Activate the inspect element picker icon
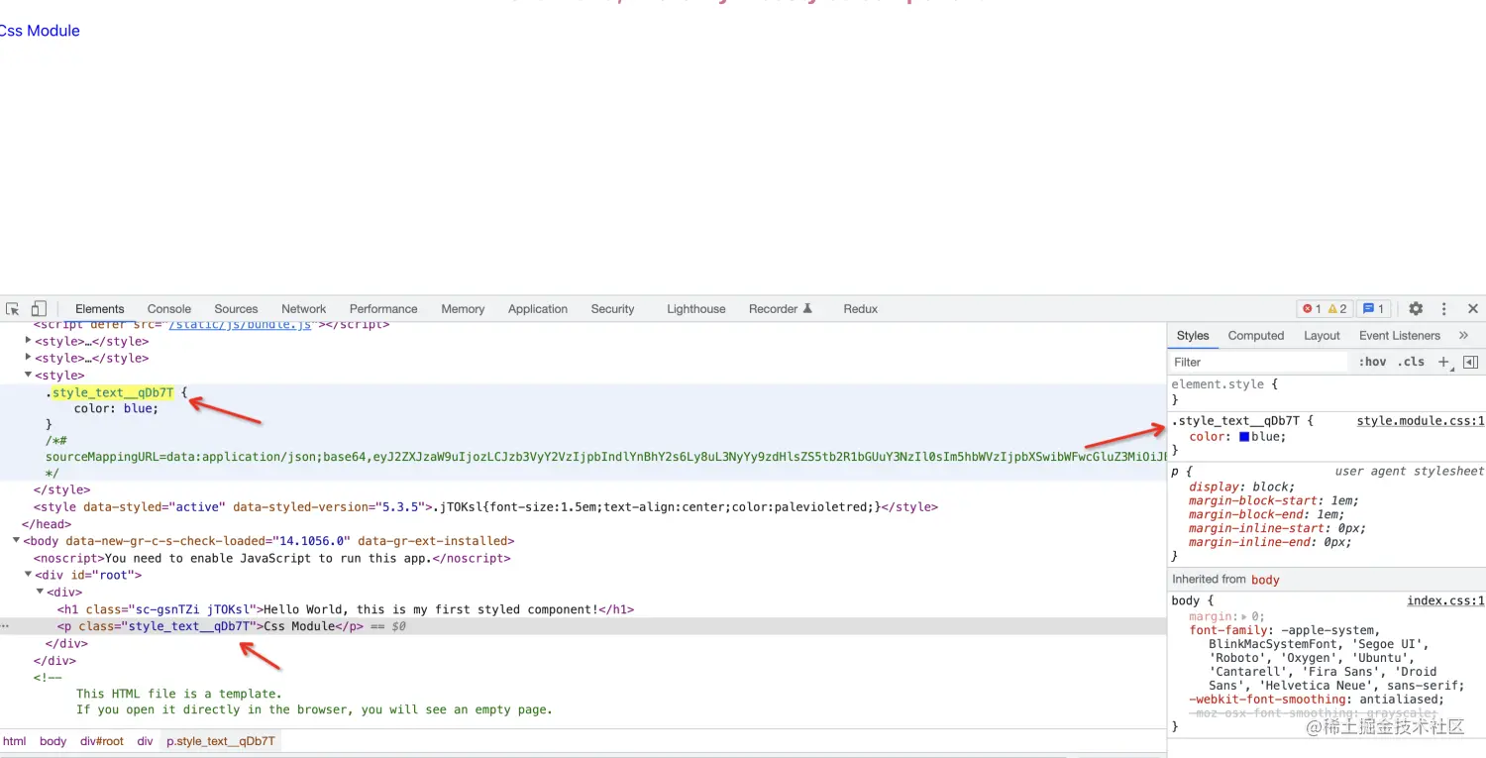Screen dimensions: 1486x758 (13, 309)
